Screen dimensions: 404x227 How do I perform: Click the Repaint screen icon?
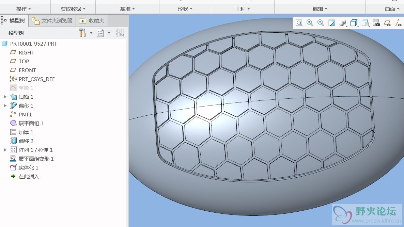[331, 23]
